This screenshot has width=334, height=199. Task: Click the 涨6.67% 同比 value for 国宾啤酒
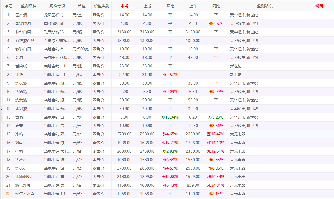(216, 23)
